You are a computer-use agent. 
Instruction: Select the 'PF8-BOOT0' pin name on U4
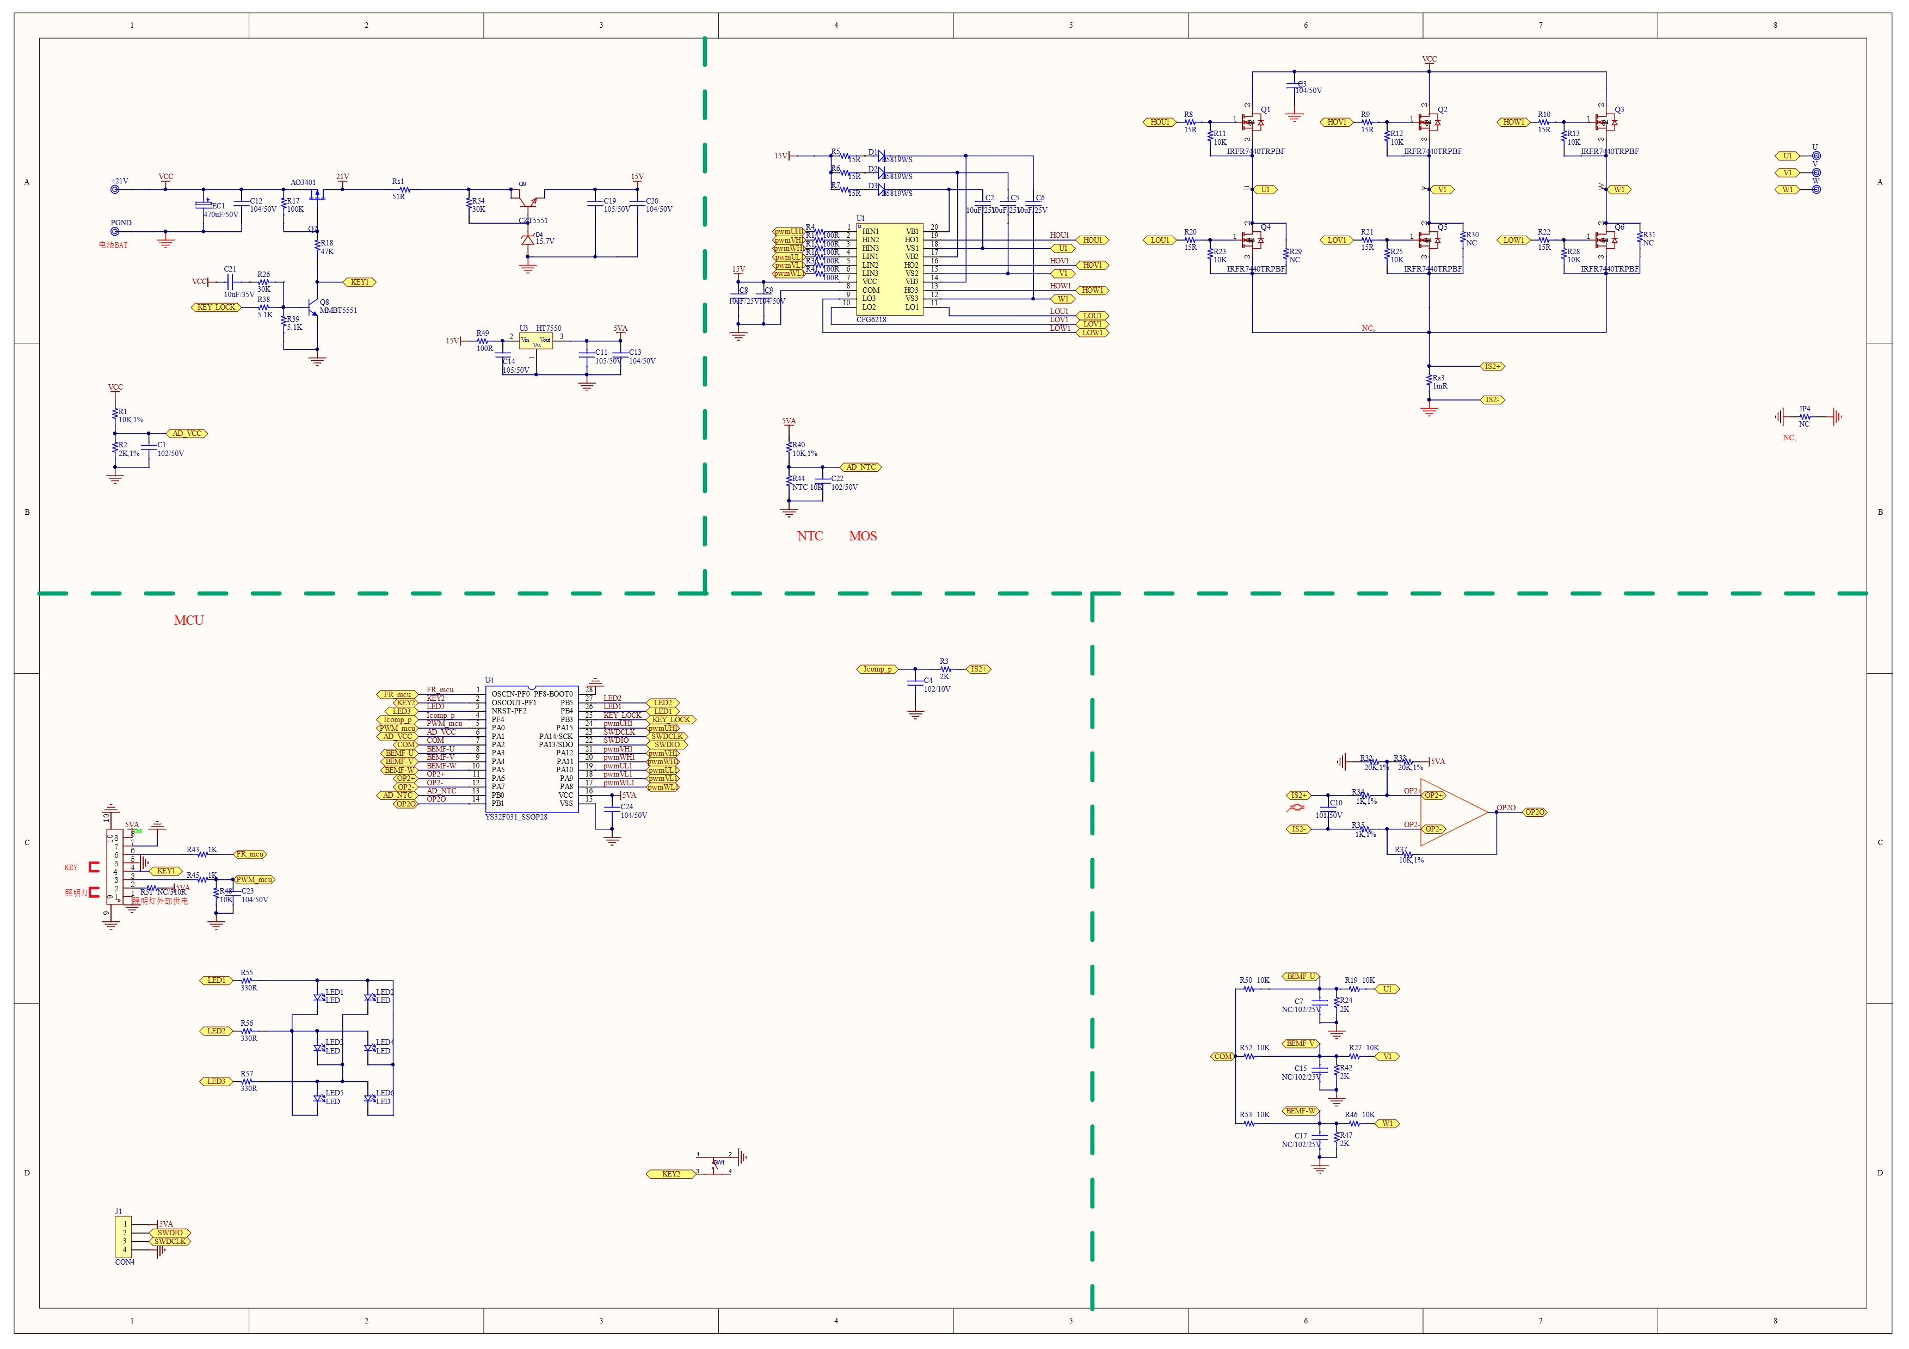553,694
